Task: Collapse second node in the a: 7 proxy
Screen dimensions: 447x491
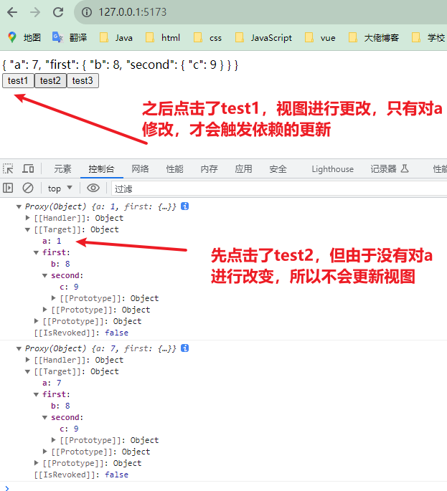Action: [44, 417]
